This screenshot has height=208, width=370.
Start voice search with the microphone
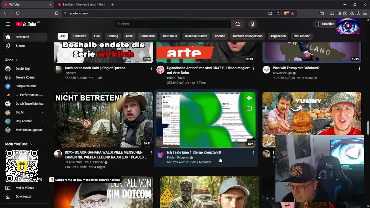(x=253, y=24)
